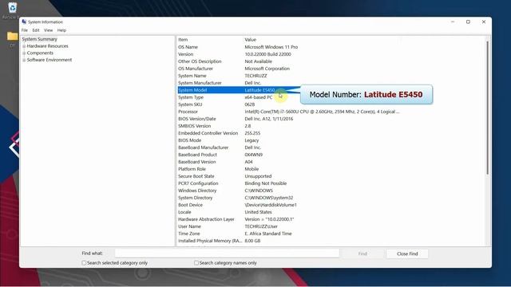Expand the Components node

(x=24, y=53)
